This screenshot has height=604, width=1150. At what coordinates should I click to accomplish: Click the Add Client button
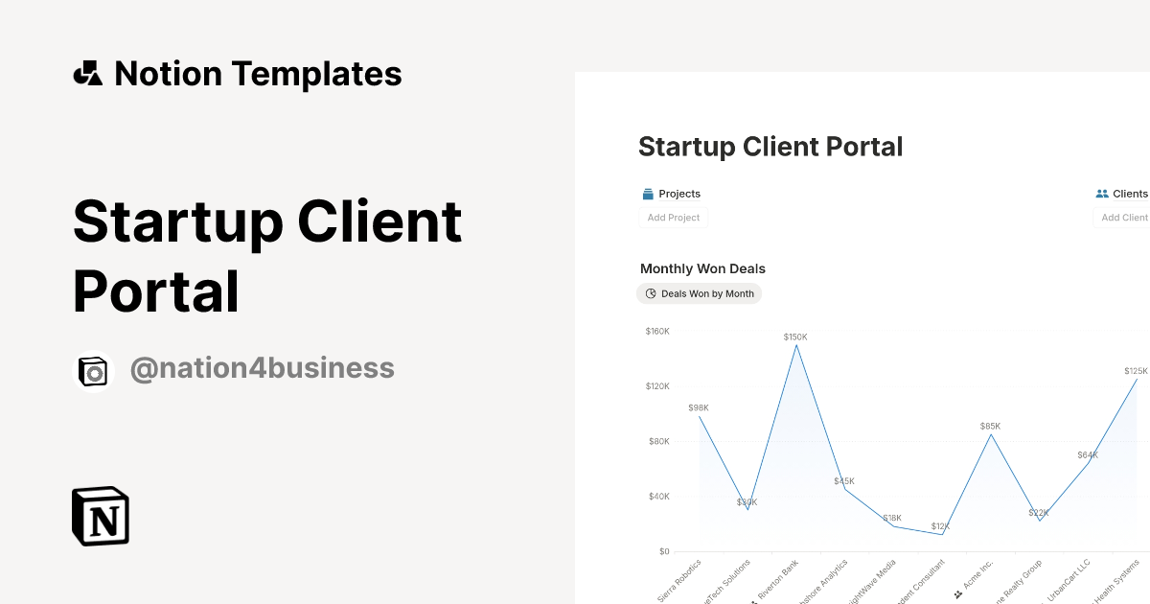1122,218
